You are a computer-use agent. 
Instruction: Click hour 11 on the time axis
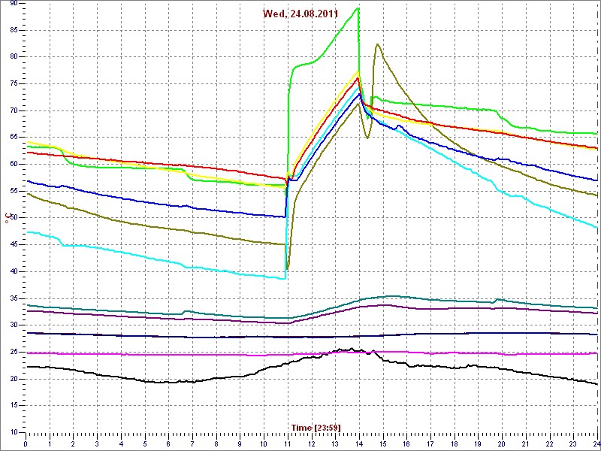click(x=287, y=443)
